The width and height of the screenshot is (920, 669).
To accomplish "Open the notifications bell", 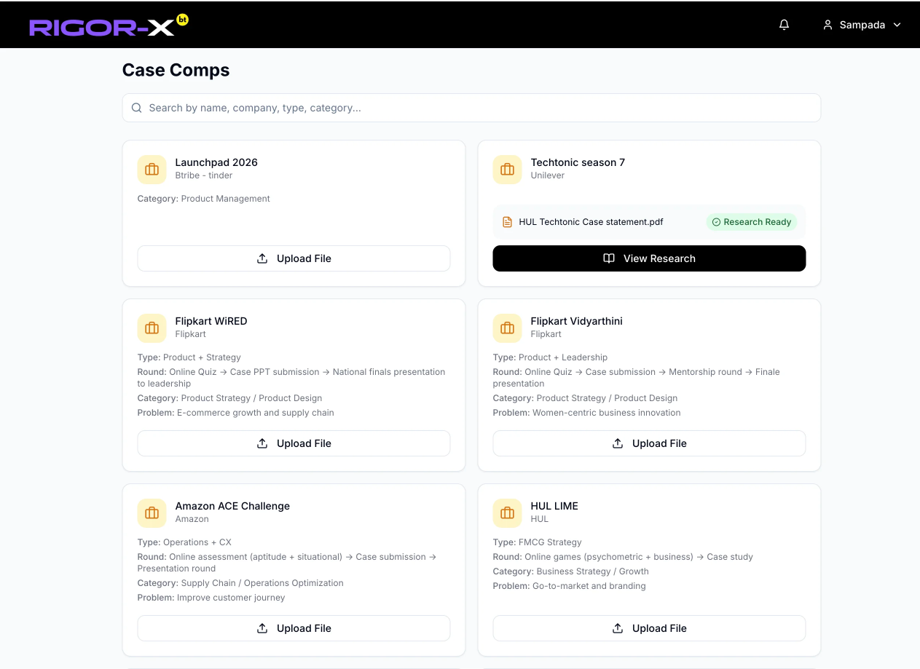I will tap(784, 25).
